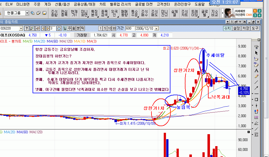Close the volume indicator panel
The image size is (269, 157).
click(249, 132)
